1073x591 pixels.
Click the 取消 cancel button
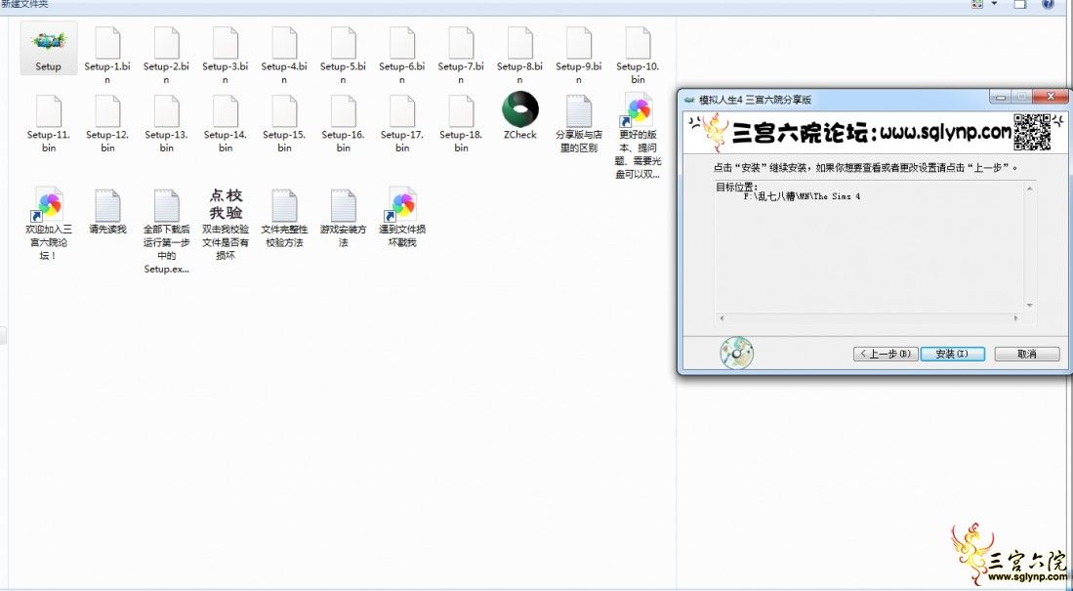tap(1026, 354)
